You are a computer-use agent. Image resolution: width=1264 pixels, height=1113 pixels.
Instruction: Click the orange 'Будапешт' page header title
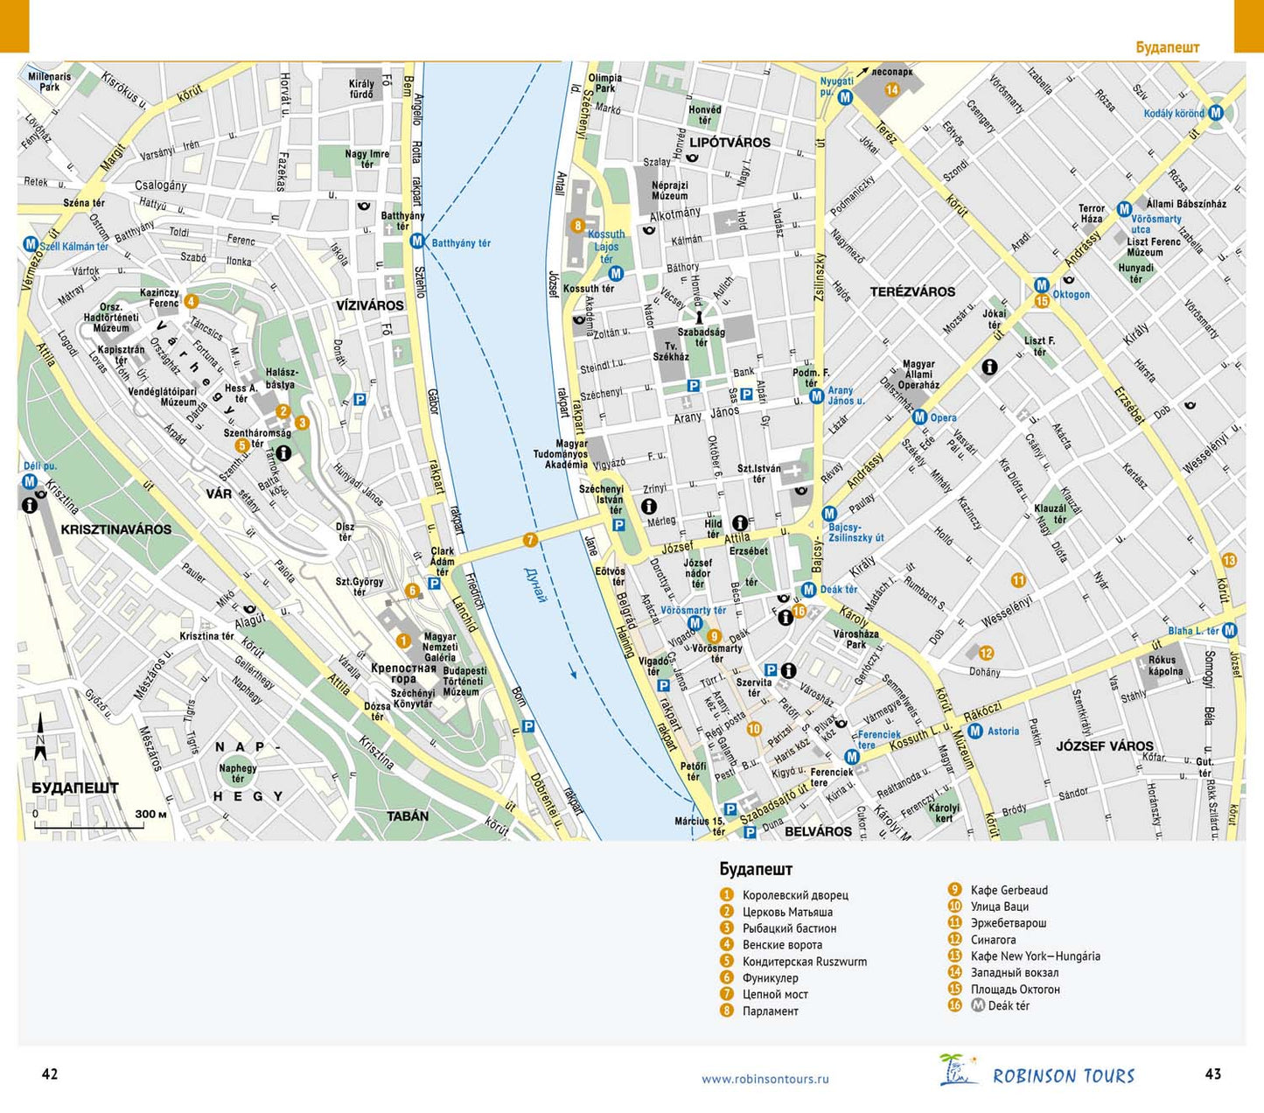pyautogui.click(x=1167, y=47)
